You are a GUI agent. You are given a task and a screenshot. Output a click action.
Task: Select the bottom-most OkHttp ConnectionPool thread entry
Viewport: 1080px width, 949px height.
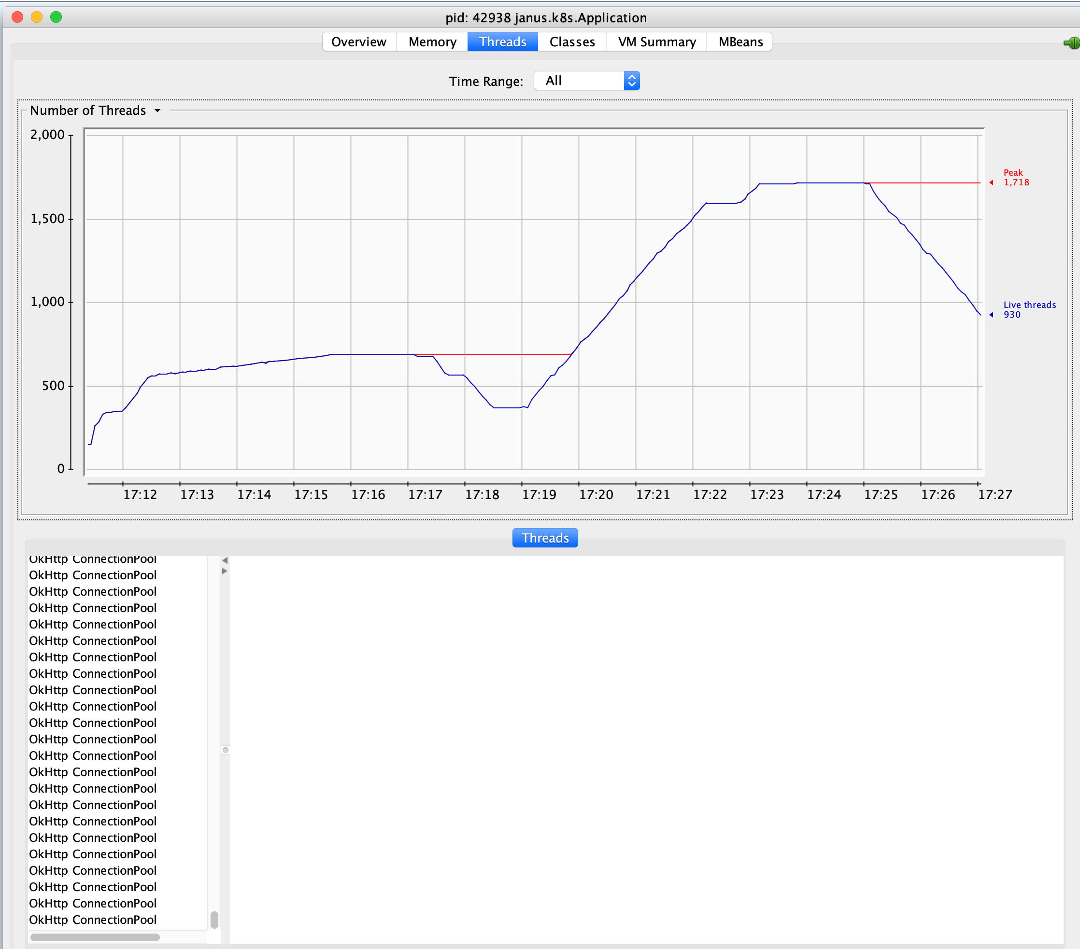coord(92,920)
